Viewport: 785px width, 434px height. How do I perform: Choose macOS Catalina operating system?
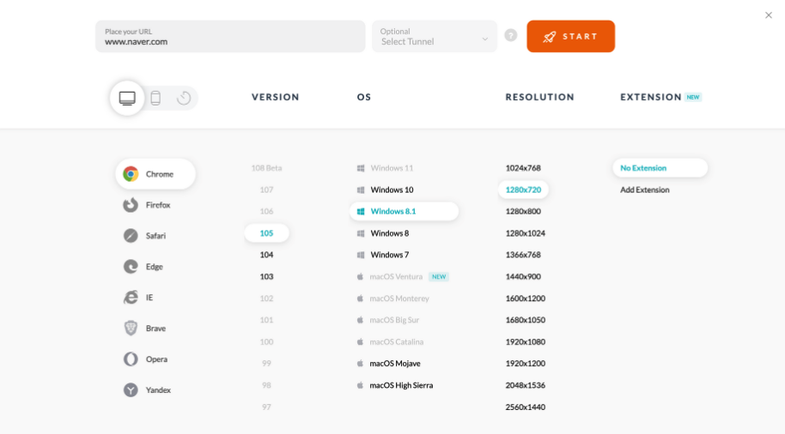[x=390, y=342]
